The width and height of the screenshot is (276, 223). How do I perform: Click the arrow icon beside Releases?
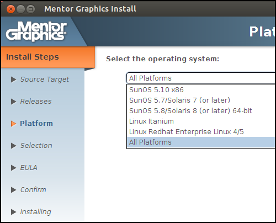13,102
